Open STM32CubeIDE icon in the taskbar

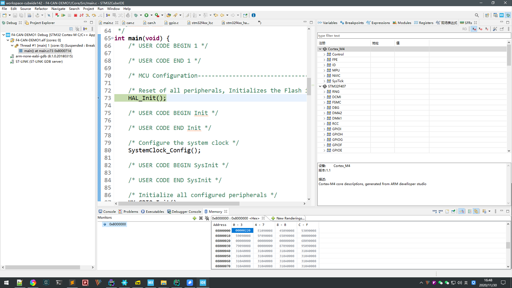[x=203, y=283]
